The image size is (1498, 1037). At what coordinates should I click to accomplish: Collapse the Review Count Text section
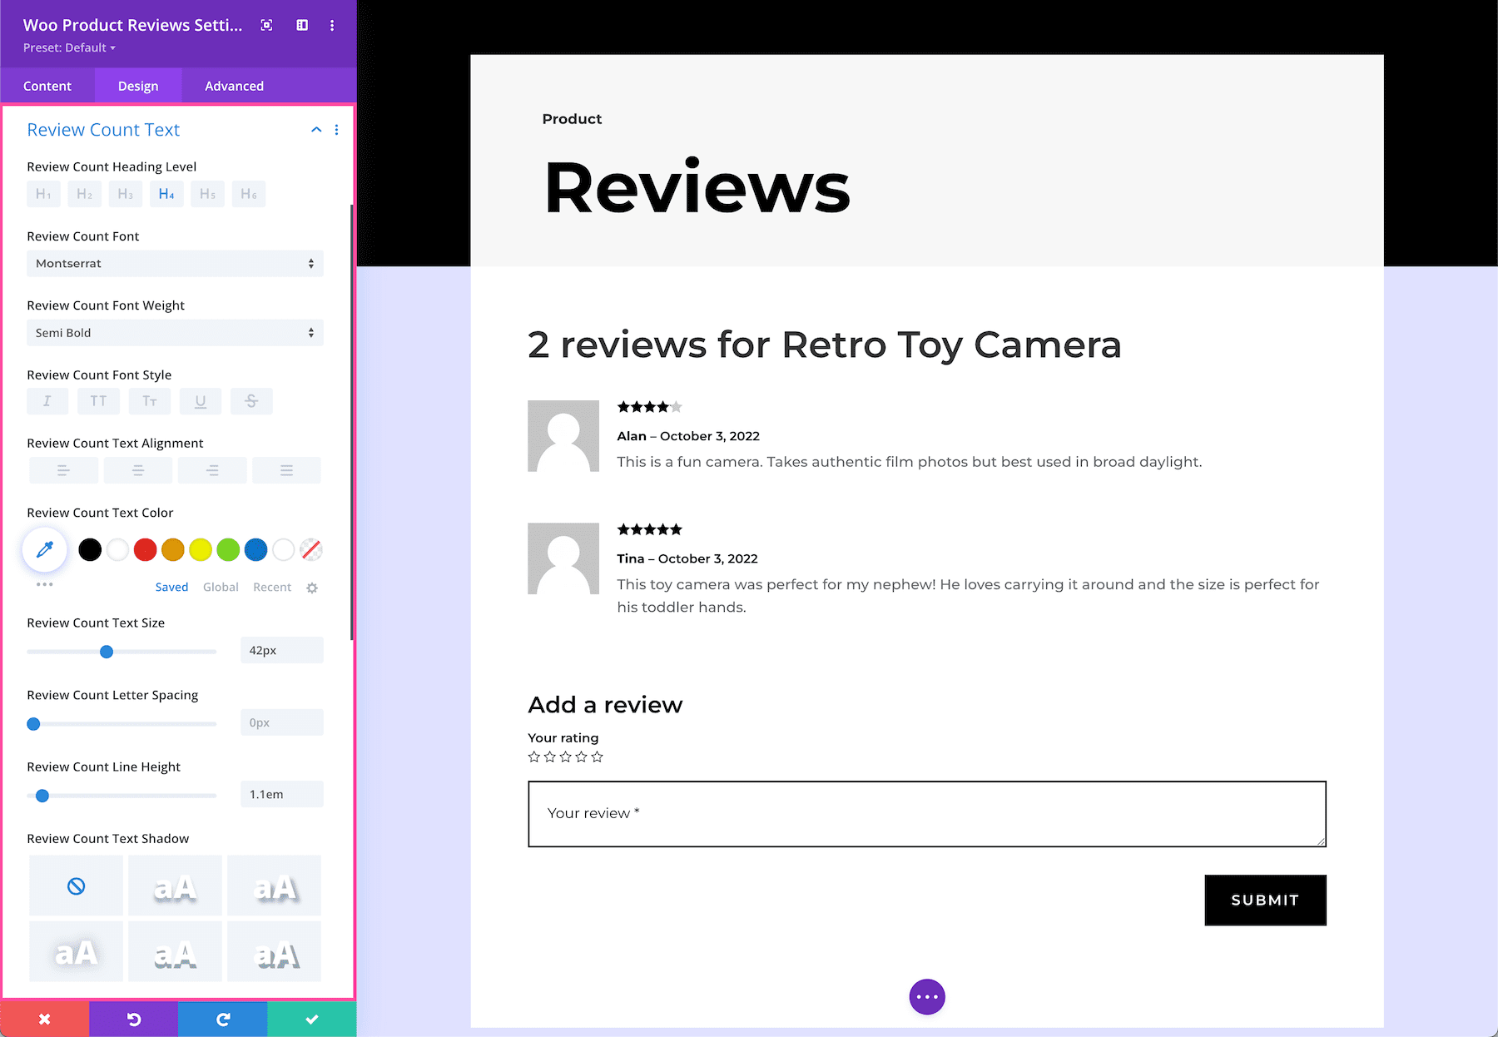[x=315, y=130]
